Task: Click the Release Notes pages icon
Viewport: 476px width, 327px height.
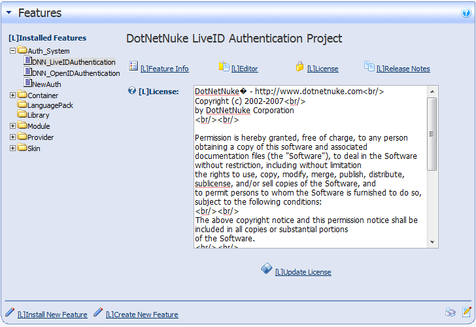Action: point(369,66)
